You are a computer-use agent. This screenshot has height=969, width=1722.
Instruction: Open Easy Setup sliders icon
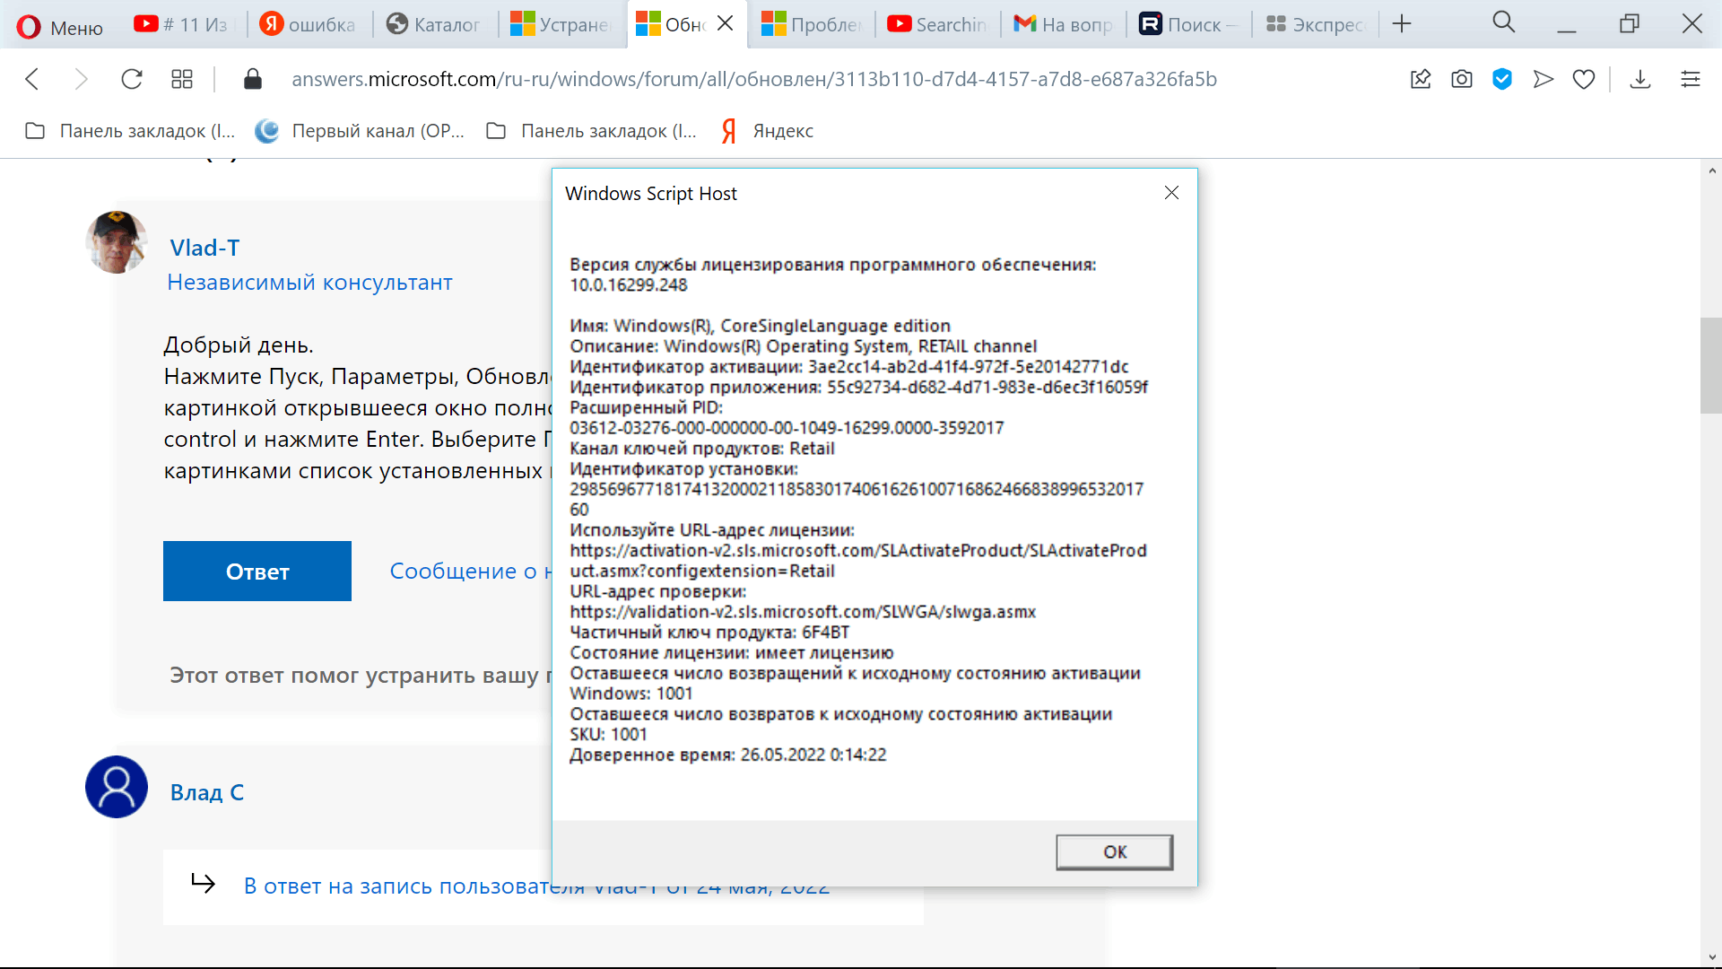tap(1691, 79)
